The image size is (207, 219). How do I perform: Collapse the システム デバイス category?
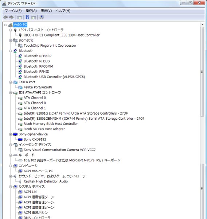coord(11,187)
